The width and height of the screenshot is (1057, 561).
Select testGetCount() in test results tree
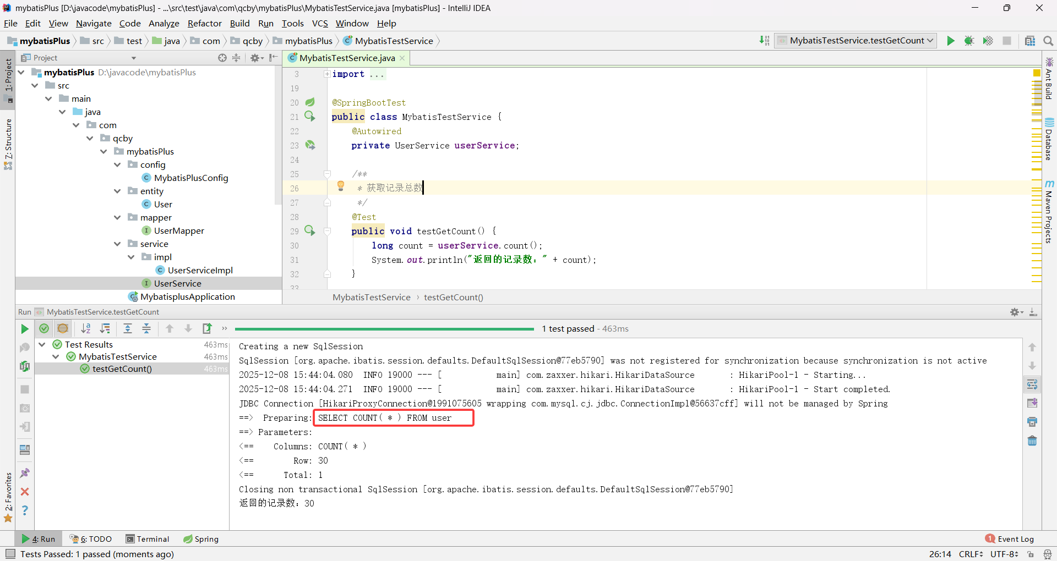(x=122, y=369)
